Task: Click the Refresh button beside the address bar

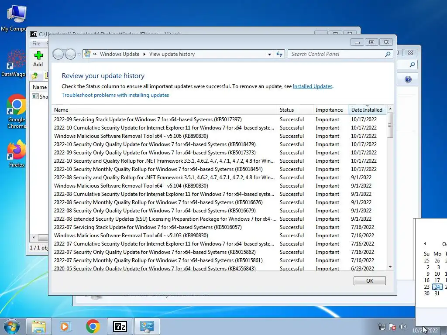Action: point(279,54)
